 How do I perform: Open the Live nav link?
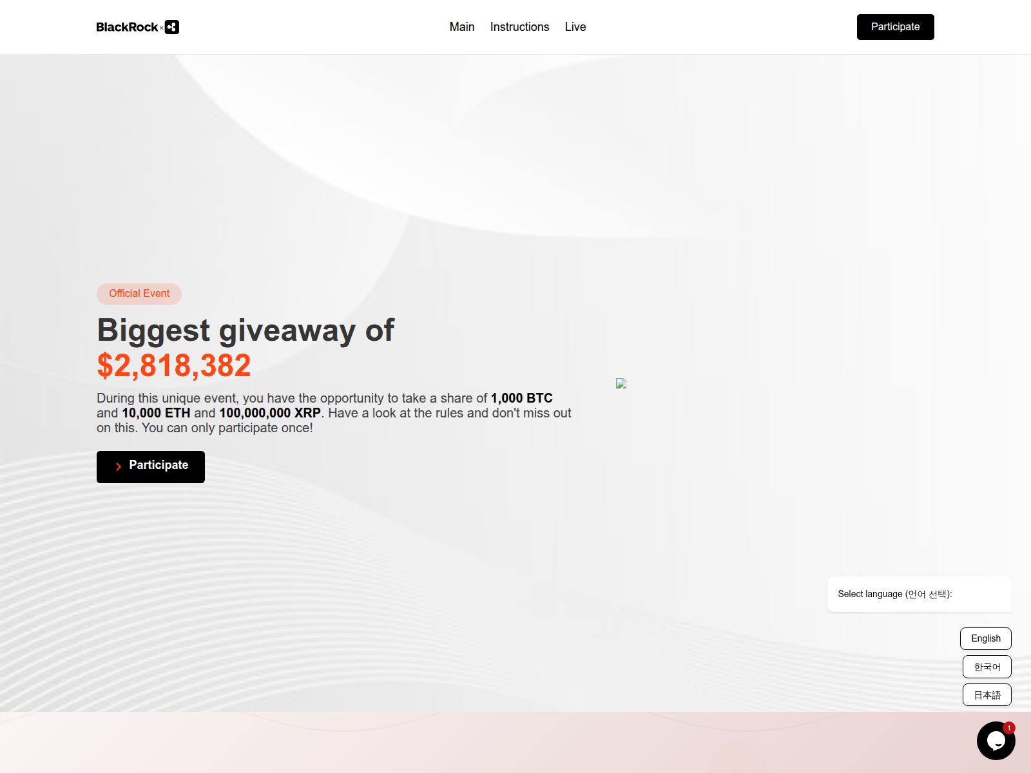(x=575, y=27)
